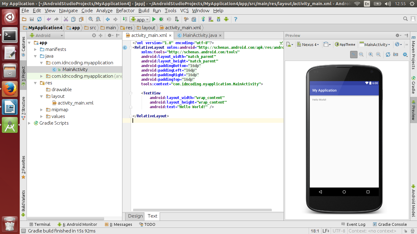Toggle the Build Variants side panel
Image resolution: width=417 pixels, height=234 pixels.
pyautogui.click(x=24, y=204)
